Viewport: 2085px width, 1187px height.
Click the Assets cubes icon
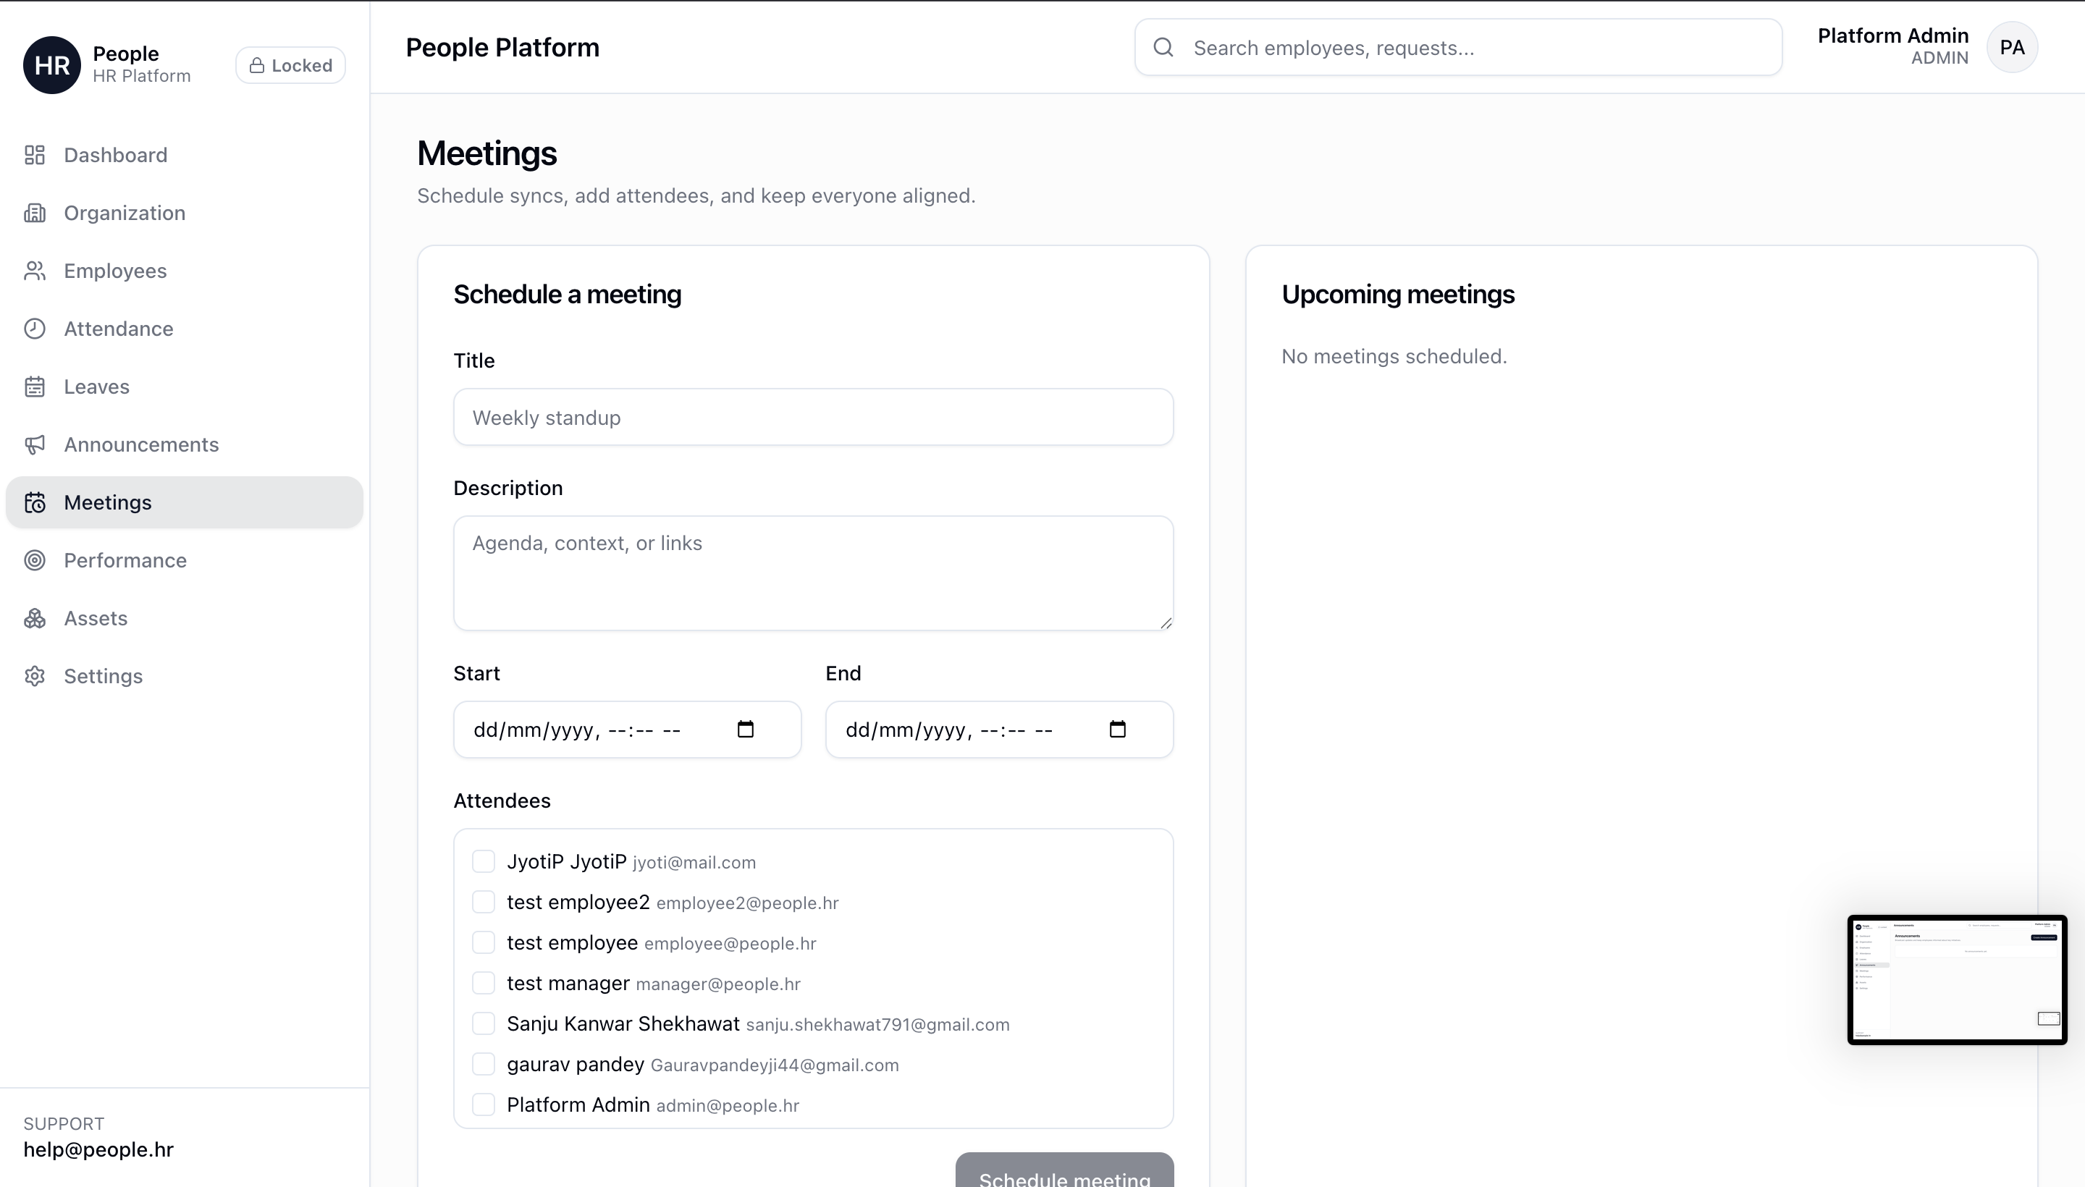pos(34,618)
